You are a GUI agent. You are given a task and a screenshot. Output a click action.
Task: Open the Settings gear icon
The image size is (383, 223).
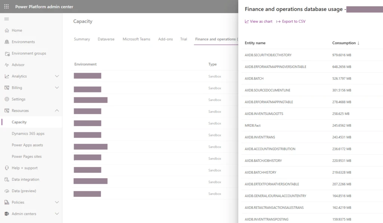click(x=7, y=99)
